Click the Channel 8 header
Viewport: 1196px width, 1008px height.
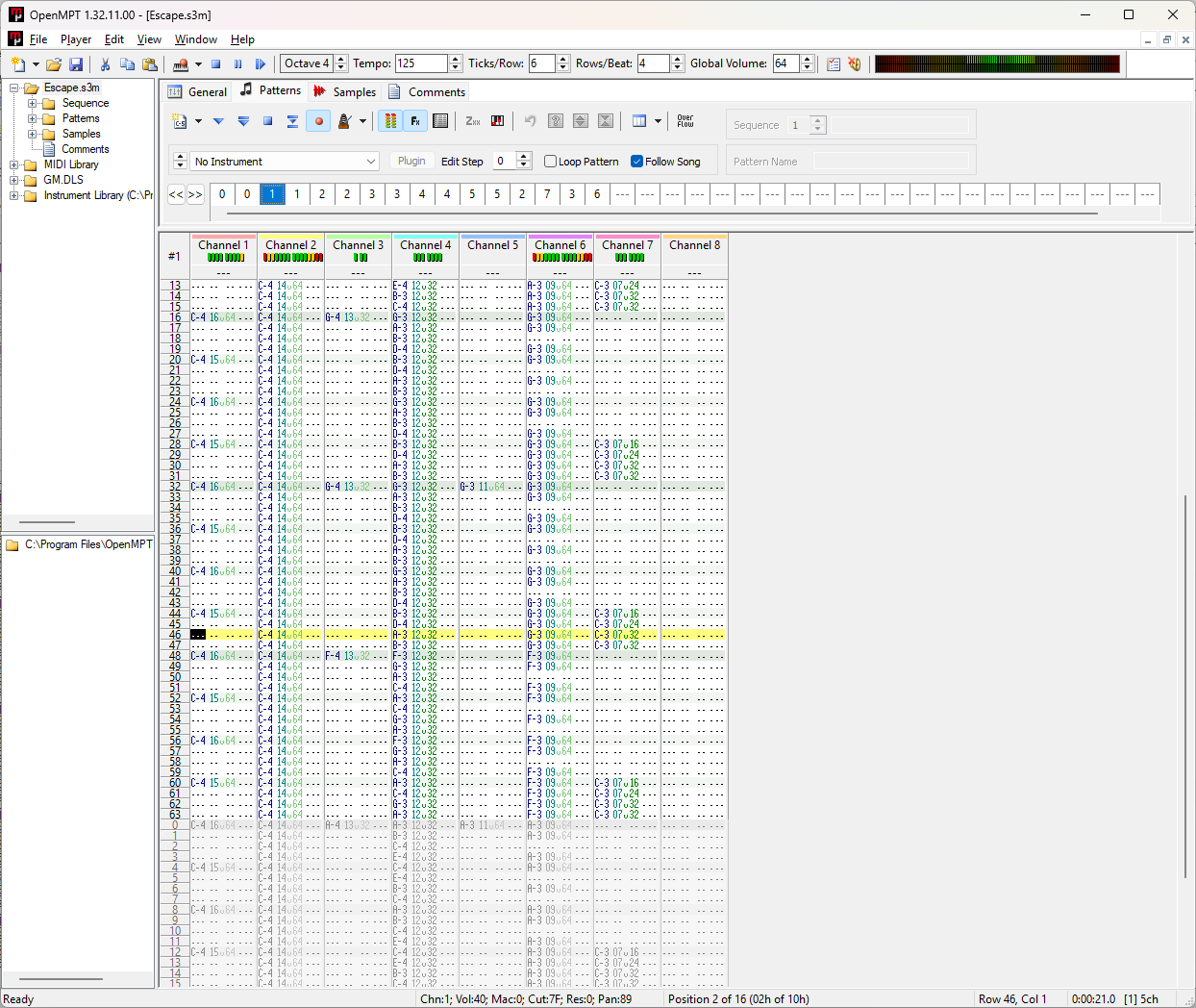click(x=694, y=245)
